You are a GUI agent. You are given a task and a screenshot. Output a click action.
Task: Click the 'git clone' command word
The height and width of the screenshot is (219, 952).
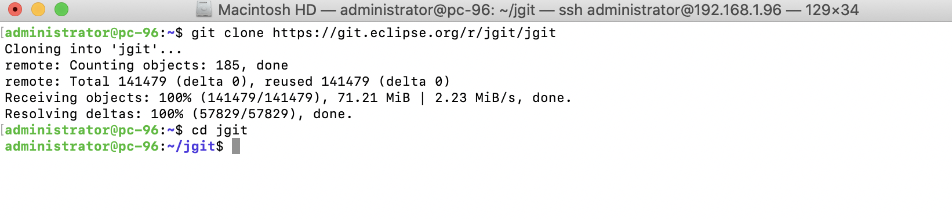[228, 33]
